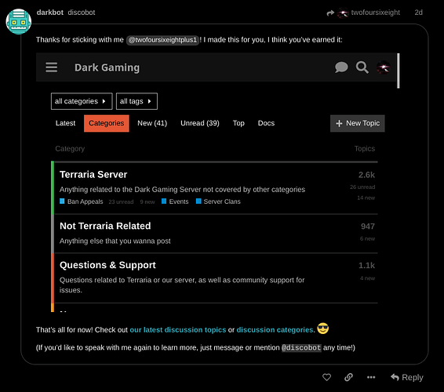Click the New Topic button
The height and width of the screenshot is (392, 444).
[x=358, y=123]
